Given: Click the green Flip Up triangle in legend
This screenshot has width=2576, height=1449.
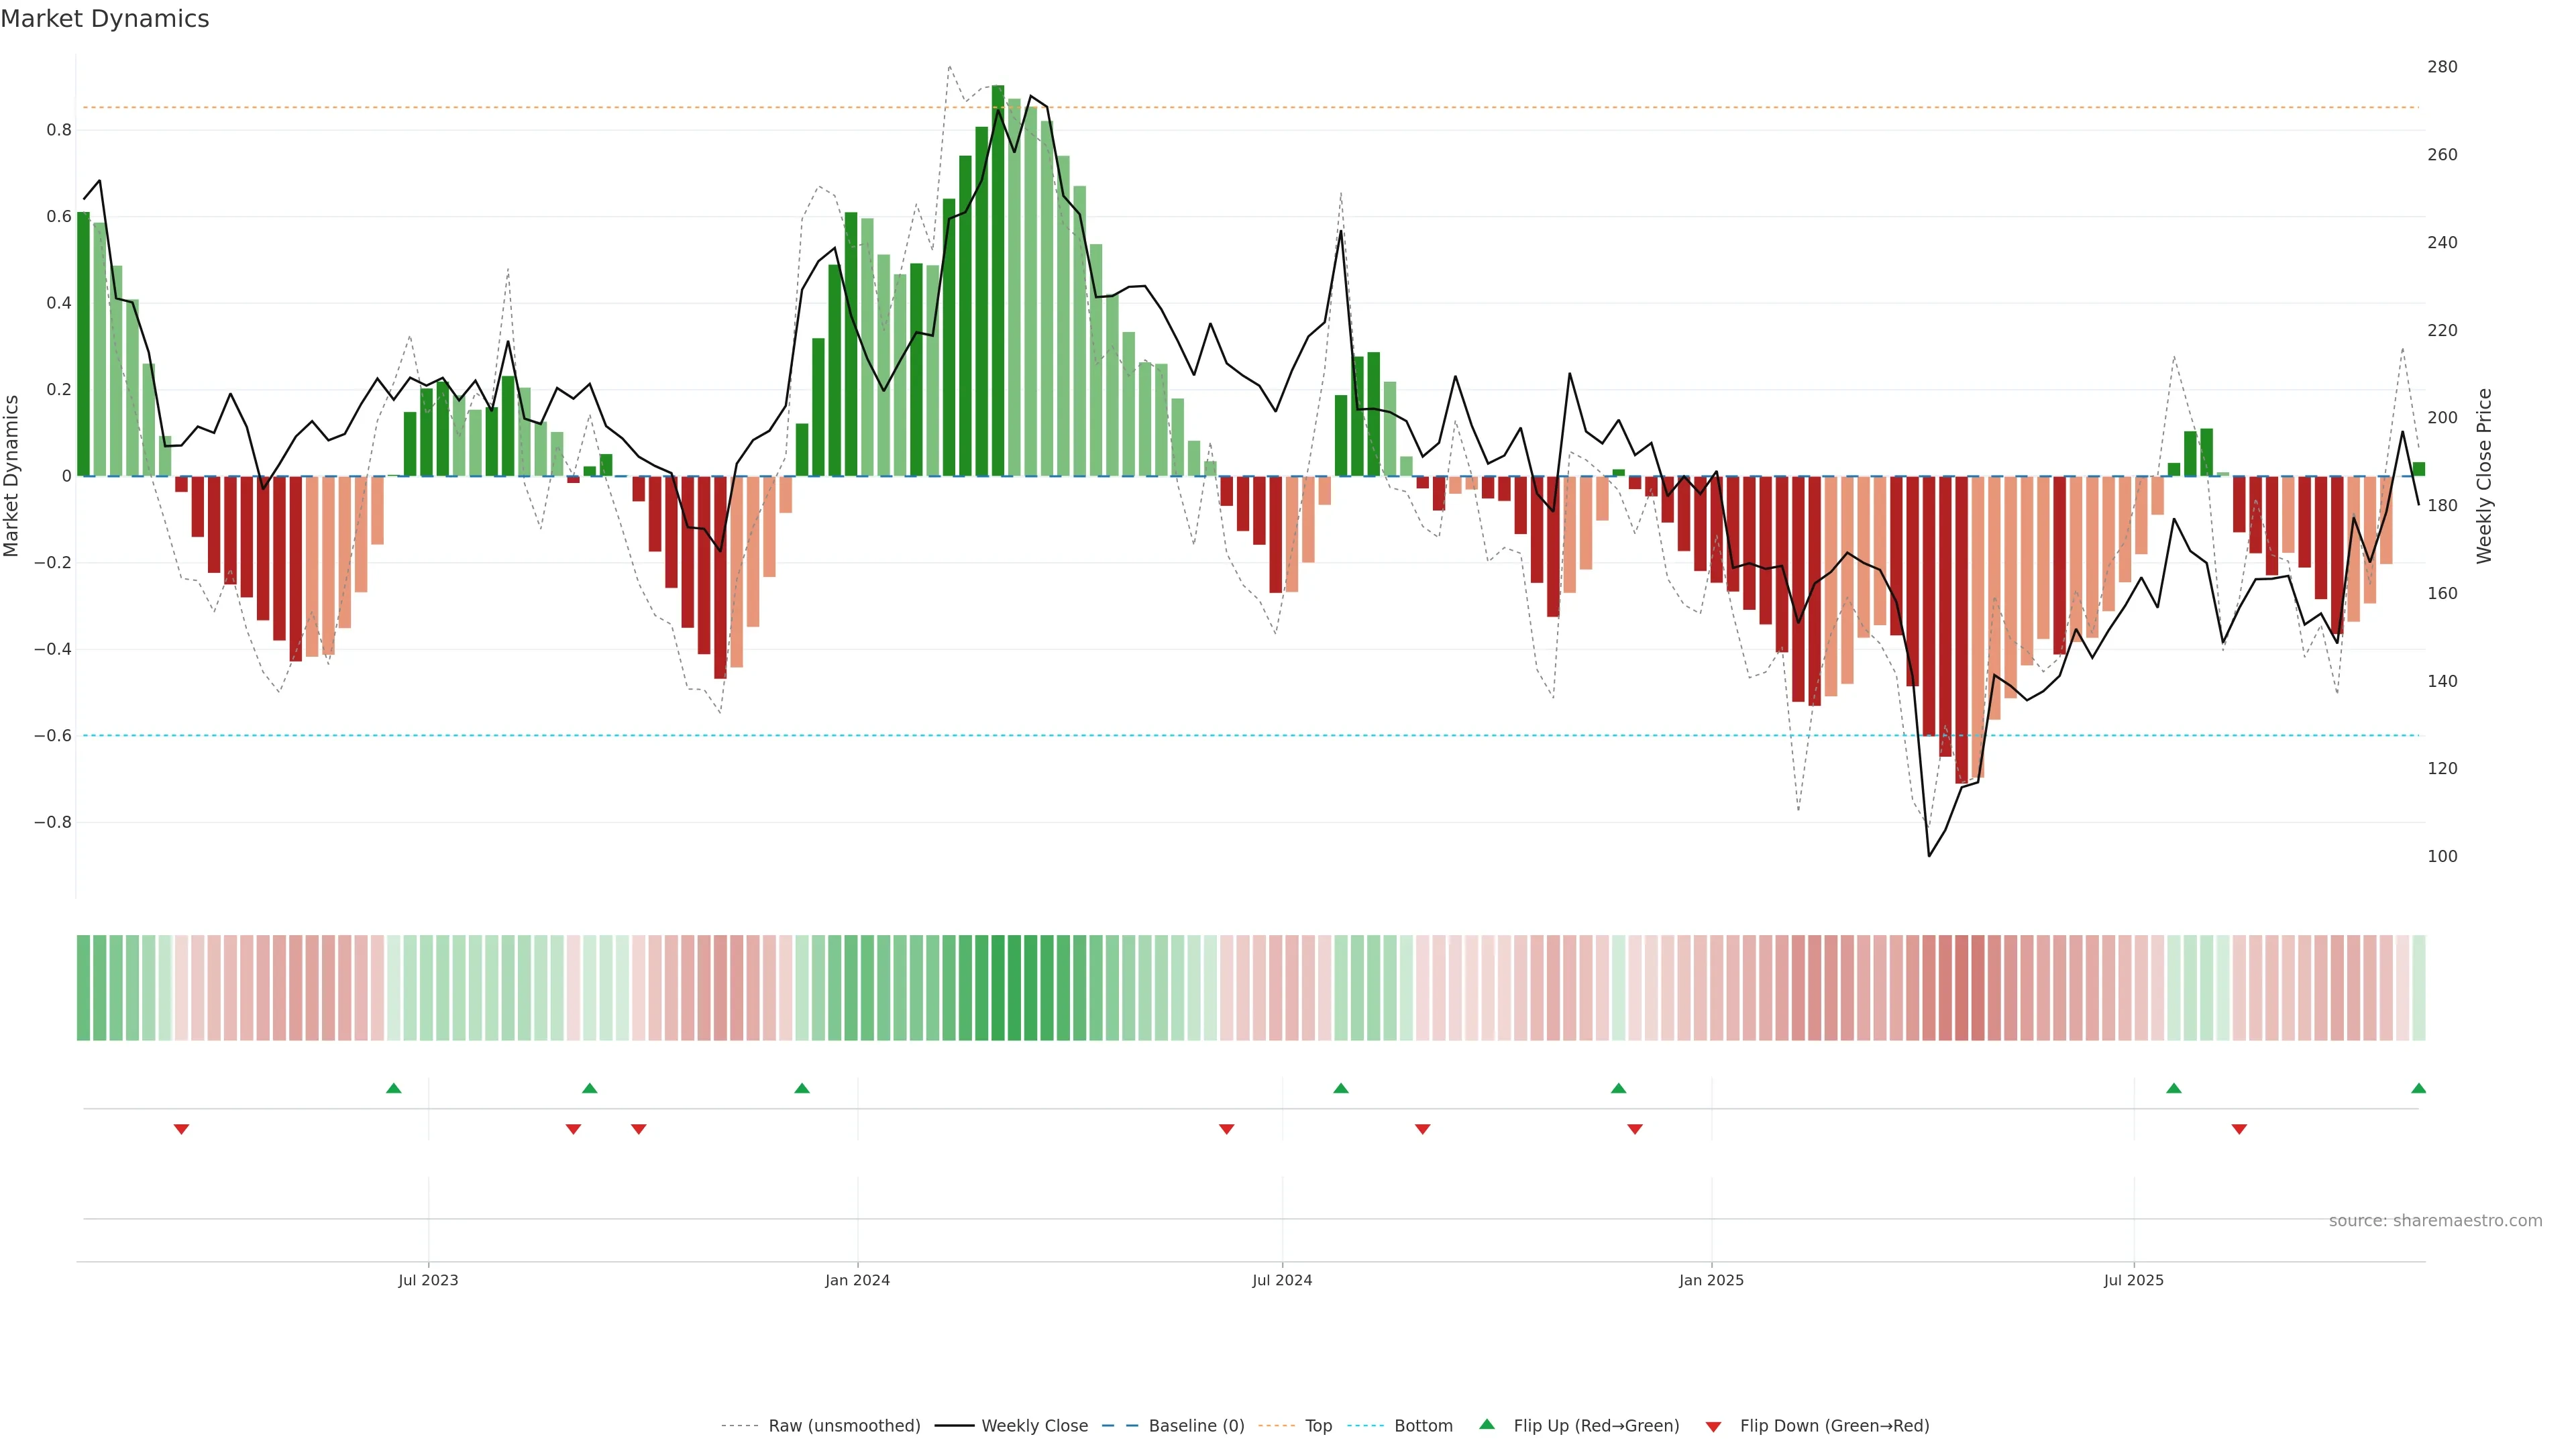Looking at the screenshot, I should point(1487,1424).
